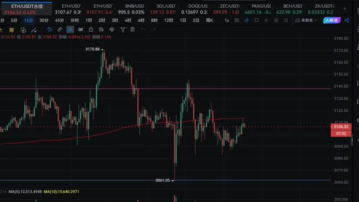
Task: Switch to 周K weekly chart
Action: click(210, 20)
